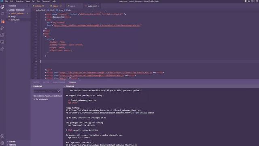Open the lodash.min.js script URL link
The height and width of the screenshot is (146, 259).
click(x=91, y=75)
